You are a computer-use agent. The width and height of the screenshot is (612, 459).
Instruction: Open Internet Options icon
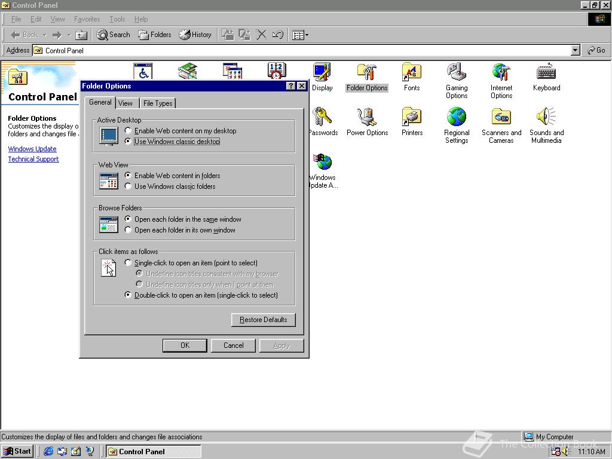point(501,81)
